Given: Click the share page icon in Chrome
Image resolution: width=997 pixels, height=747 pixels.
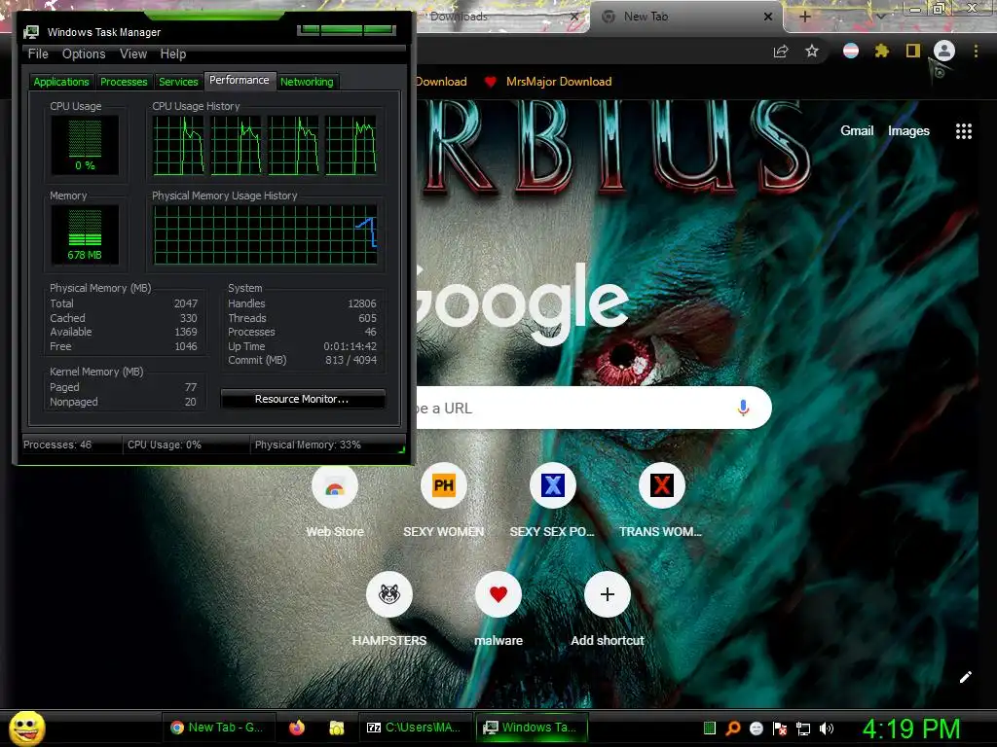Looking at the screenshot, I should tap(781, 52).
